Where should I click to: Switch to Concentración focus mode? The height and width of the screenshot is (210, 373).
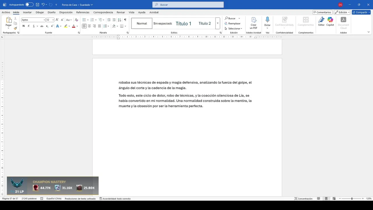click(x=303, y=199)
